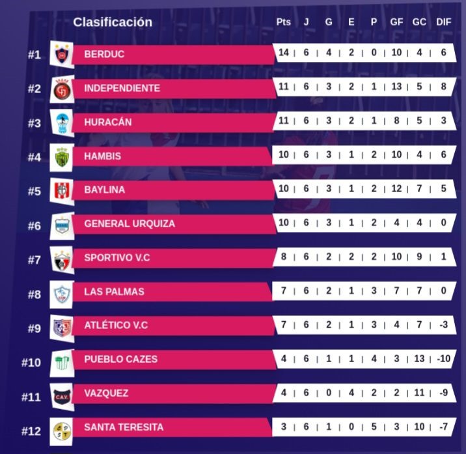Click the Atlético V.C team crest icon
The width and height of the screenshot is (466, 454).
click(x=62, y=326)
